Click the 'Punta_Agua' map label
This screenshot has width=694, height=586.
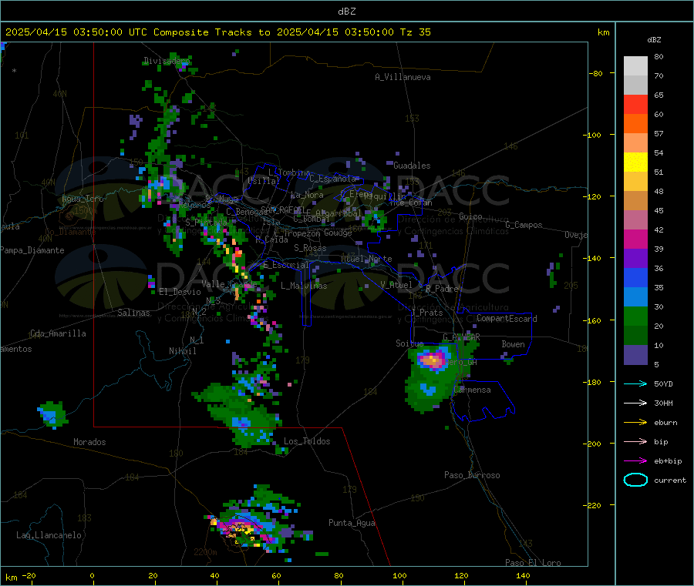coord(352,523)
